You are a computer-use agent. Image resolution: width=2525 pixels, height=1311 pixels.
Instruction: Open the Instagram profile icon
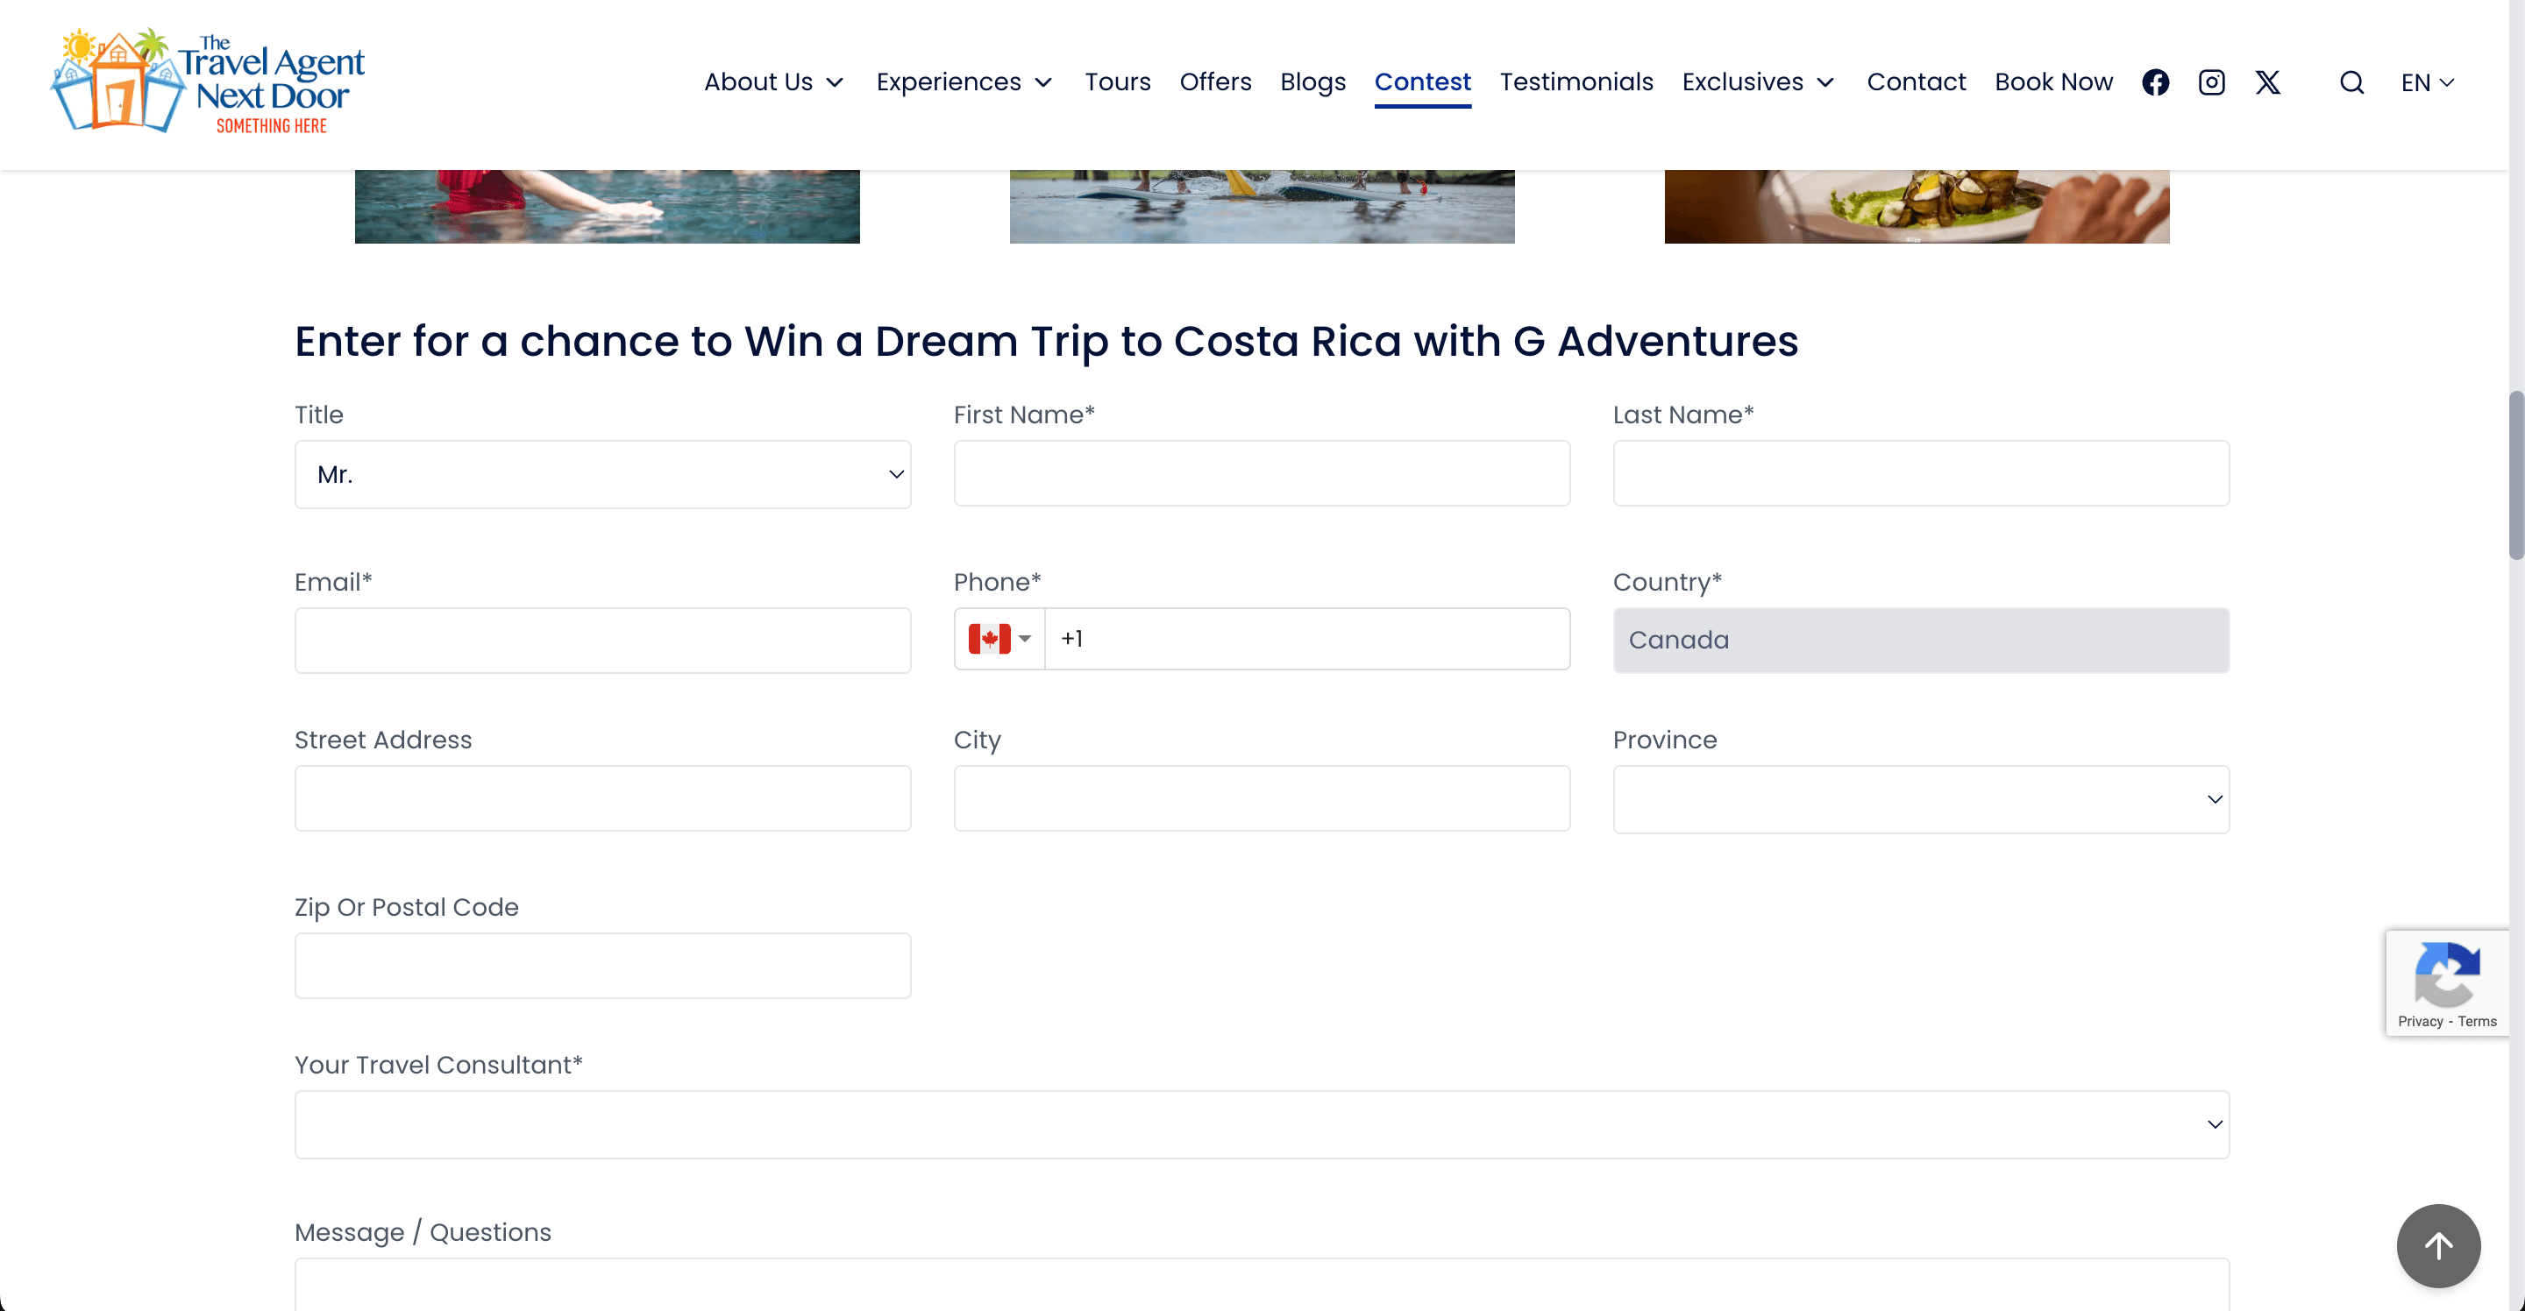[2211, 82]
